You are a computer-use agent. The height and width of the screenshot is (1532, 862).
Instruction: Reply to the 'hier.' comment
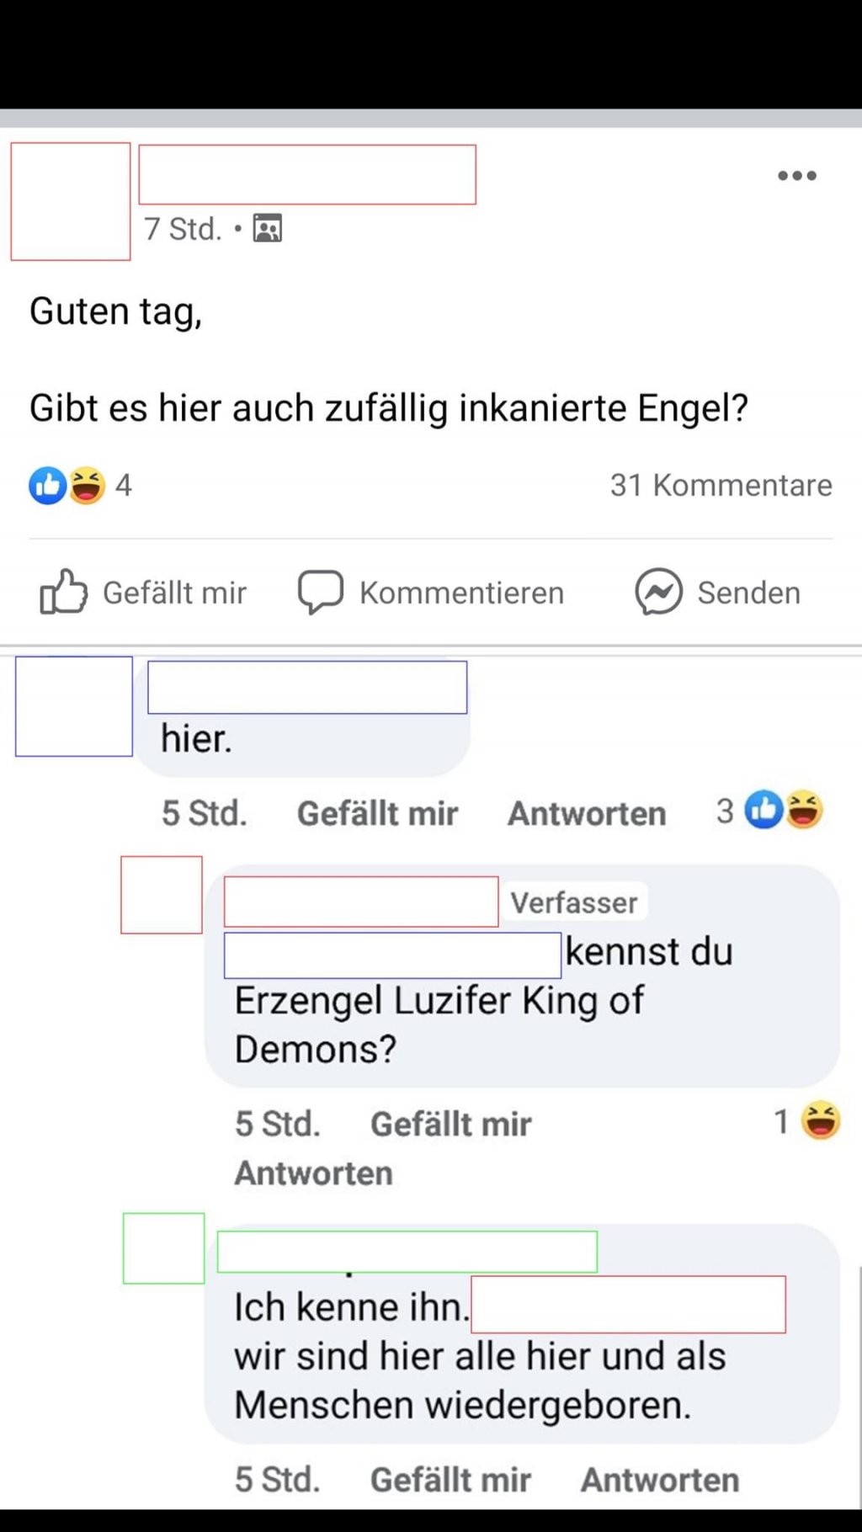pos(587,814)
